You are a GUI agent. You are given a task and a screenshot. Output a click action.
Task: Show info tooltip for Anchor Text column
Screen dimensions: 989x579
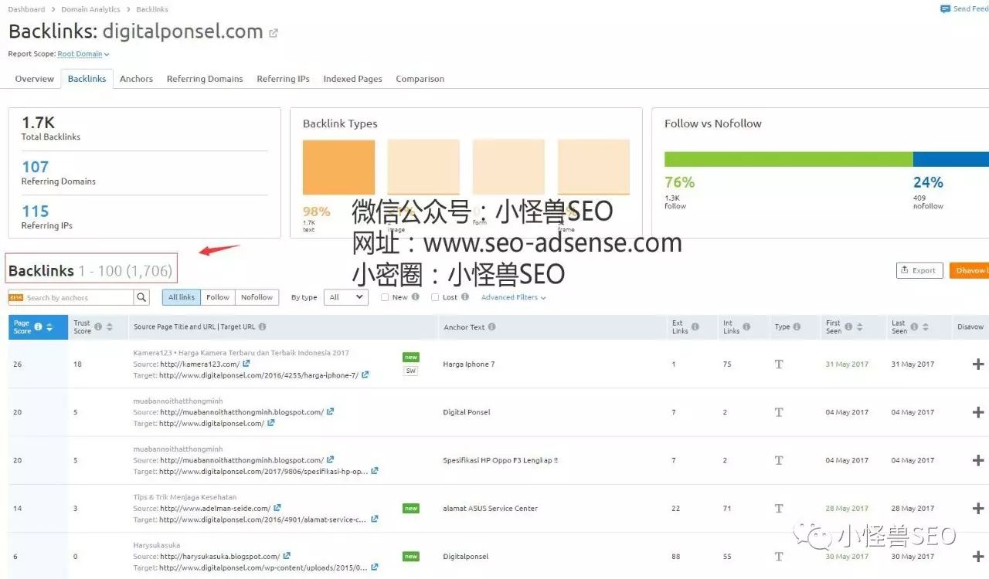pos(492,327)
